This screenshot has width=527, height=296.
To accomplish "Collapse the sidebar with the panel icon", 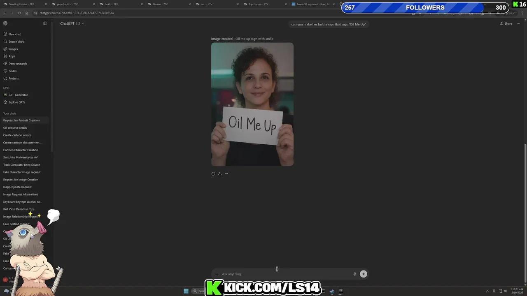I will (x=45, y=23).
